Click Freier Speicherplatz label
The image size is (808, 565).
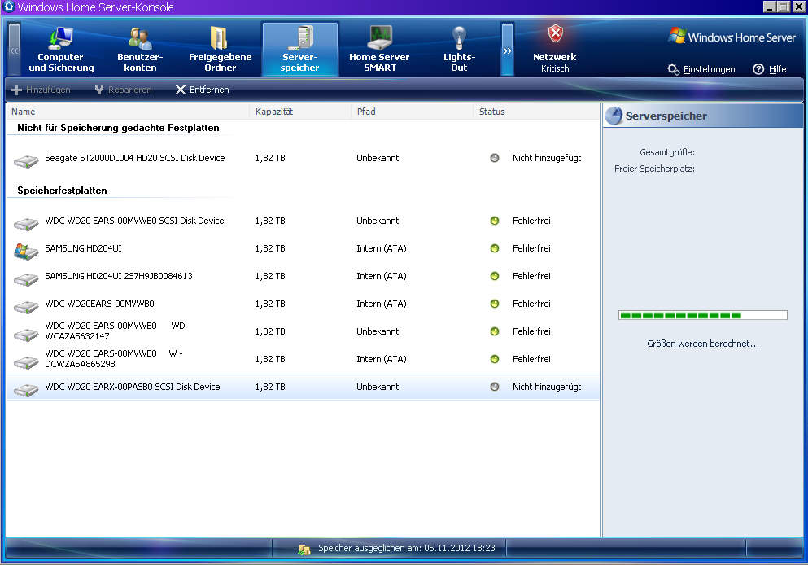tap(654, 169)
